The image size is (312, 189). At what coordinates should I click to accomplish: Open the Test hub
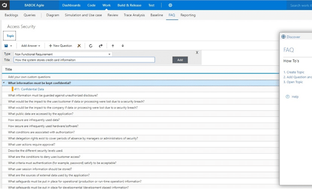coord(151,5)
